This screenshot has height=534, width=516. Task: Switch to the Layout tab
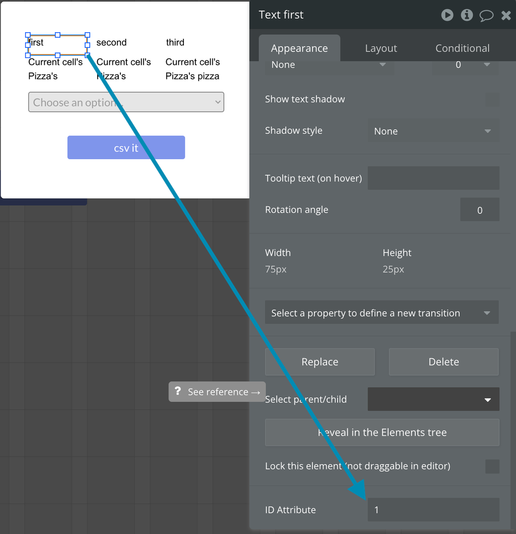pos(381,48)
